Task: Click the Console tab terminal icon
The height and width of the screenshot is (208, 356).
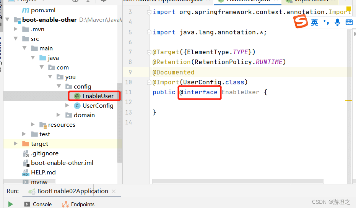Action: point(27,204)
